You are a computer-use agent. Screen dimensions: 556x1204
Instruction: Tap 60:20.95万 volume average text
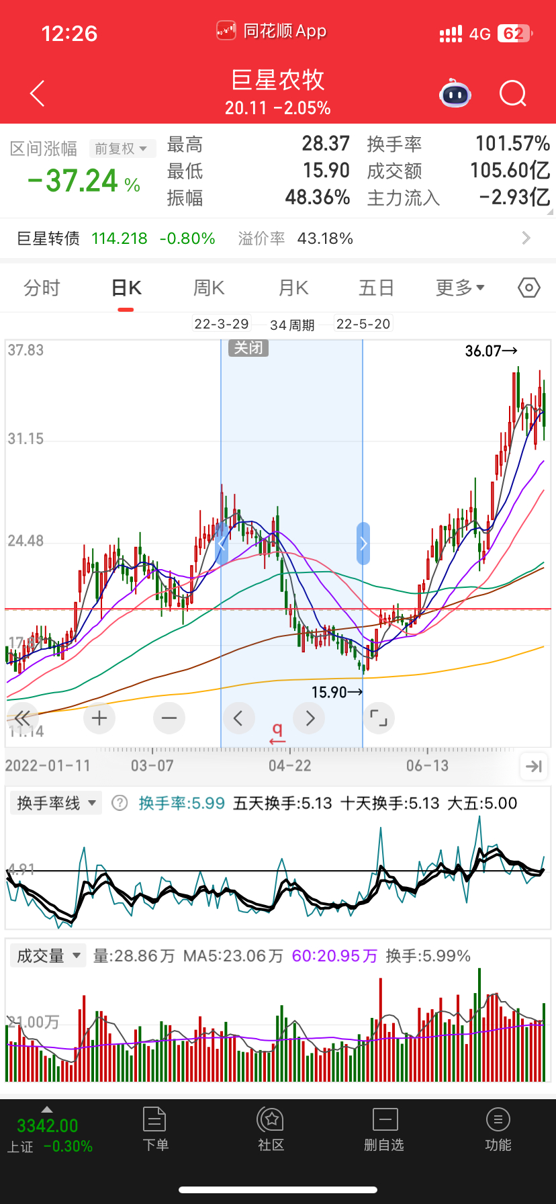[x=334, y=956]
